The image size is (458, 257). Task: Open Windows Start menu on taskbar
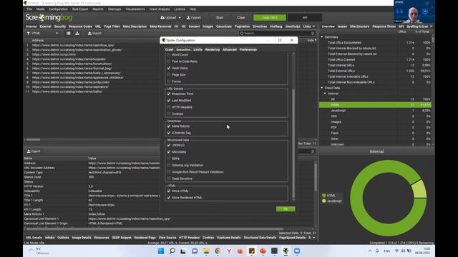pos(161,251)
